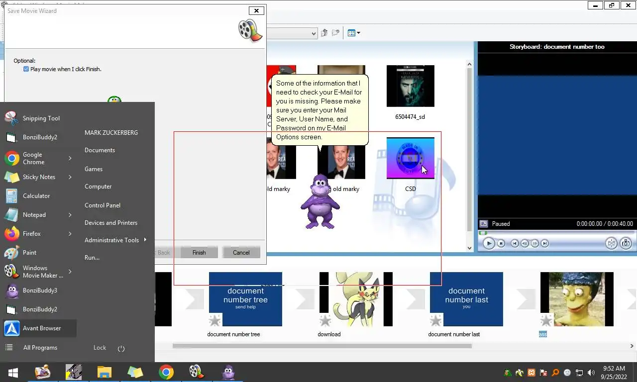
Task: Click the Windows Start button
Action: (13, 372)
